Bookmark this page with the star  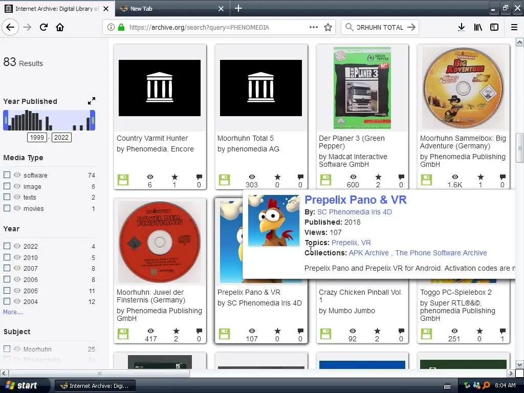tap(328, 27)
